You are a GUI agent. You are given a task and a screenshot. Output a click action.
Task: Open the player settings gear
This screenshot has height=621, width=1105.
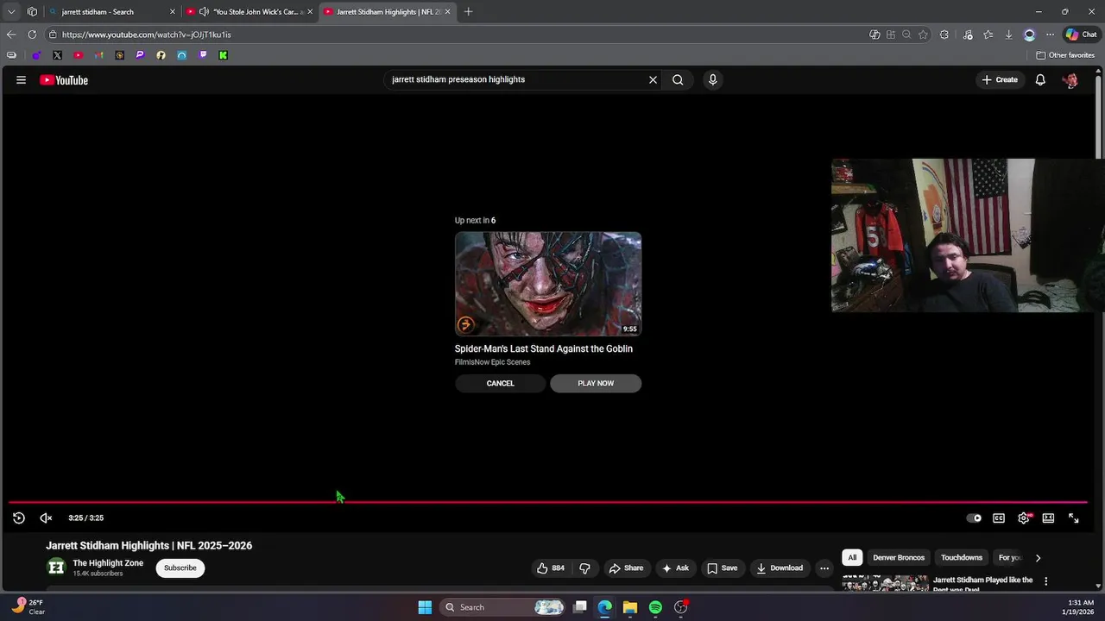click(1024, 517)
